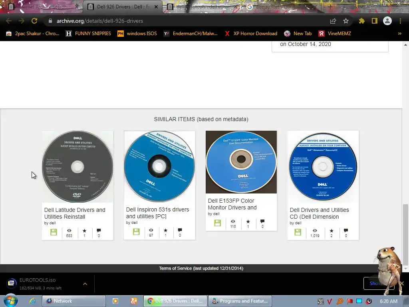Switch to Dell 926 Drivers tab
The image size is (409, 307).
(123, 7)
